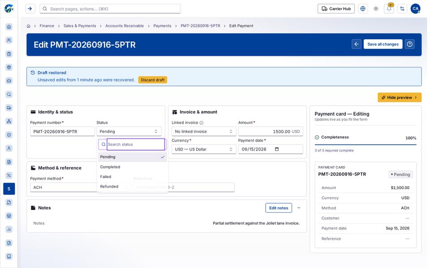Go back using the header arrow button

coord(356,44)
